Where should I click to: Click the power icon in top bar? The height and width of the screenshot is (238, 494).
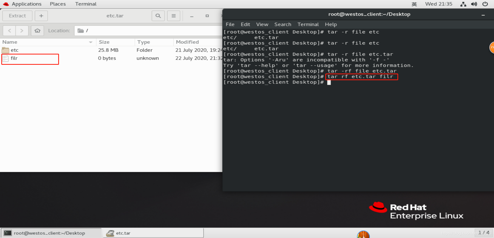click(485, 4)
